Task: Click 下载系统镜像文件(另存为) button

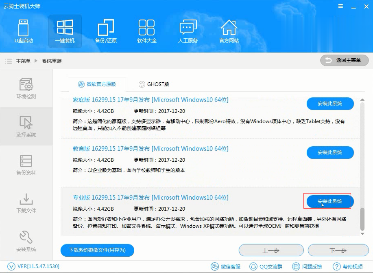Action: [x=97, y=250]
